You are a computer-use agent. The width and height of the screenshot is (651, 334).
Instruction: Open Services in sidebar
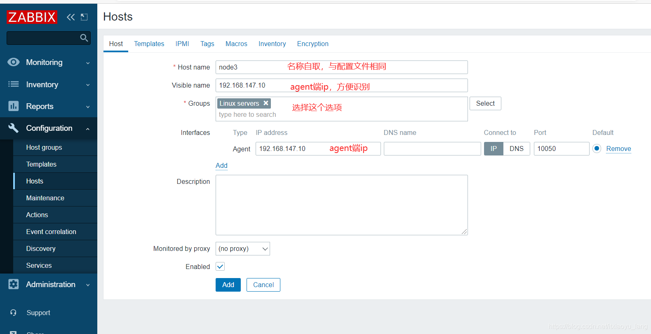[x=55, y=265]
